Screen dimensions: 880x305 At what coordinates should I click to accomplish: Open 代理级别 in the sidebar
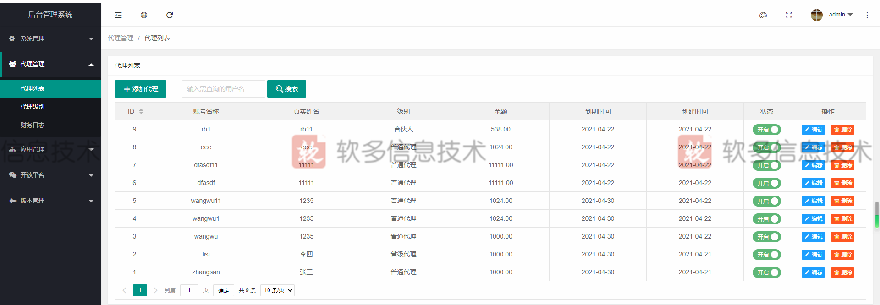tap(33, 107)
